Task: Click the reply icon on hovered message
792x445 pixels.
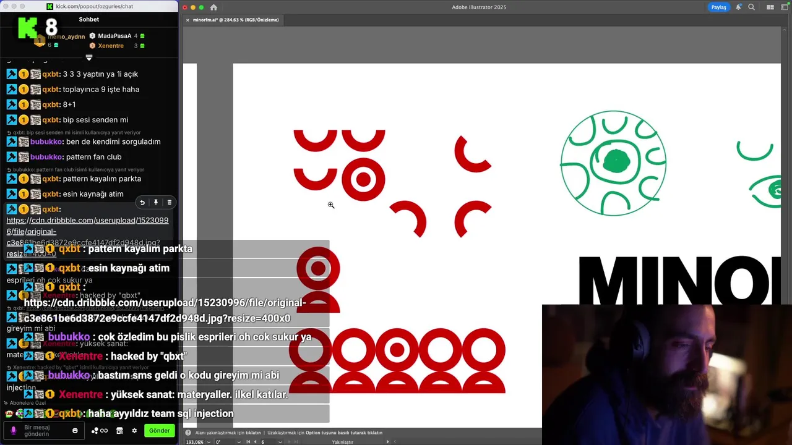Action: [142, 202]
